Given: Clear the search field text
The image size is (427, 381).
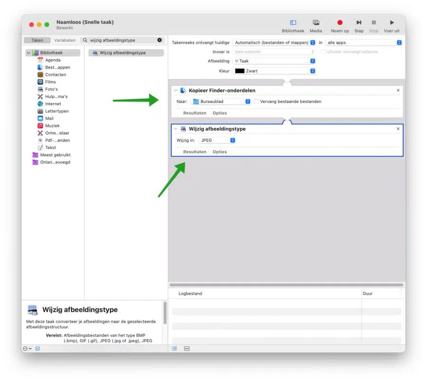Looking at the screenshot, I should click(x=159, y=40).
